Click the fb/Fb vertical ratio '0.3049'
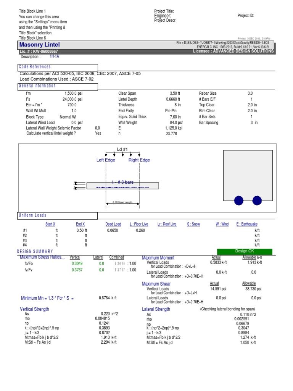The height and width of the screenshot is (391, 293). (77, 263)
